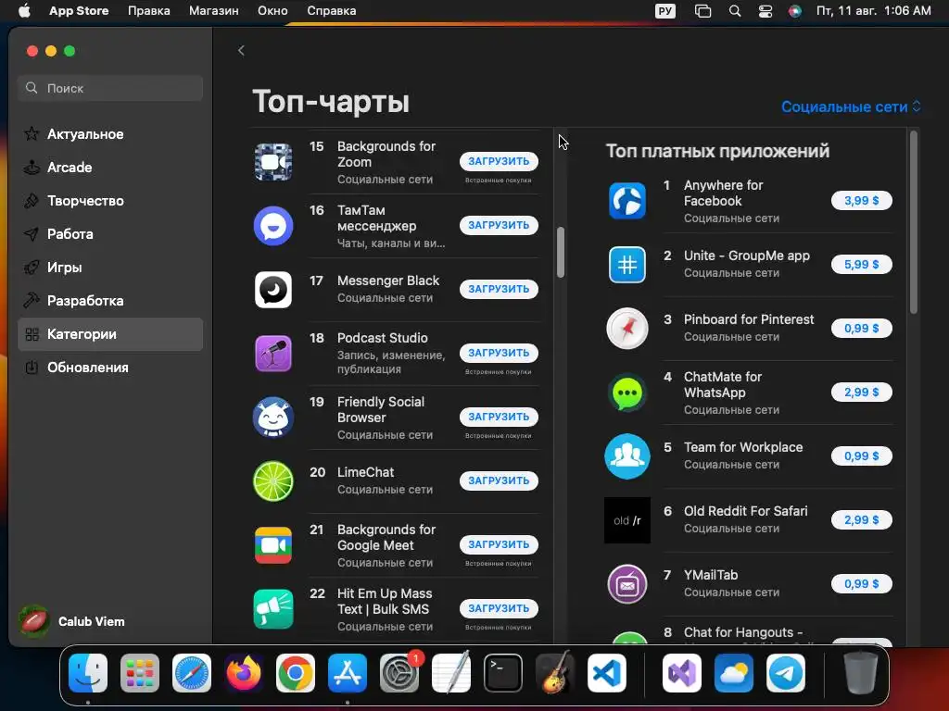Buy Unite - GroupMe app for 5,99 $
This screenshot has width=949, height=711.
[x=861, y=264]
